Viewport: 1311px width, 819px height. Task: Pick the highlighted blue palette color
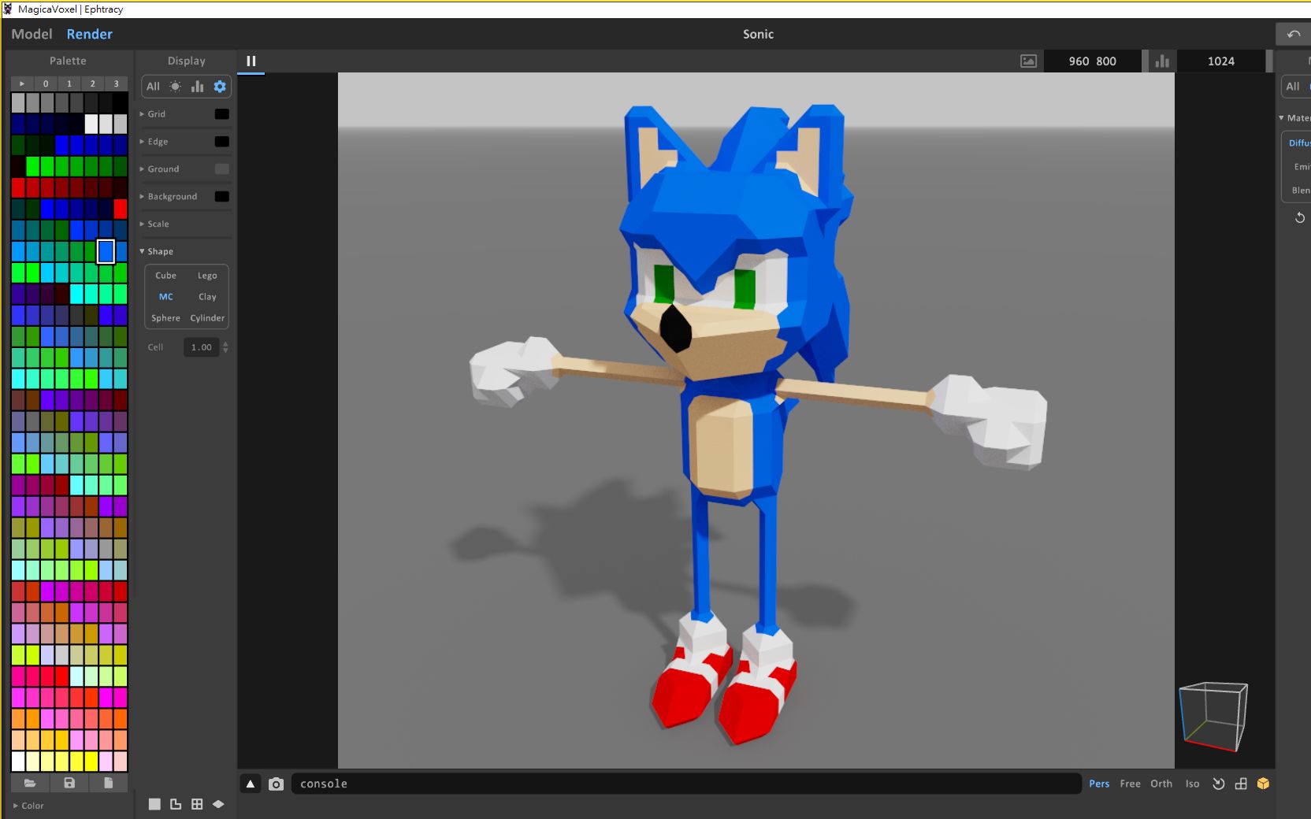[106, 251]
